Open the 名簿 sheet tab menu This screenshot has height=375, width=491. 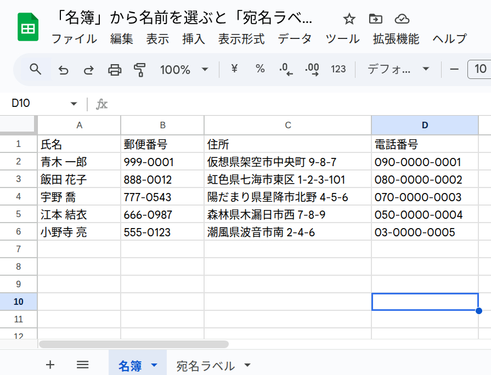click(154, 364)
